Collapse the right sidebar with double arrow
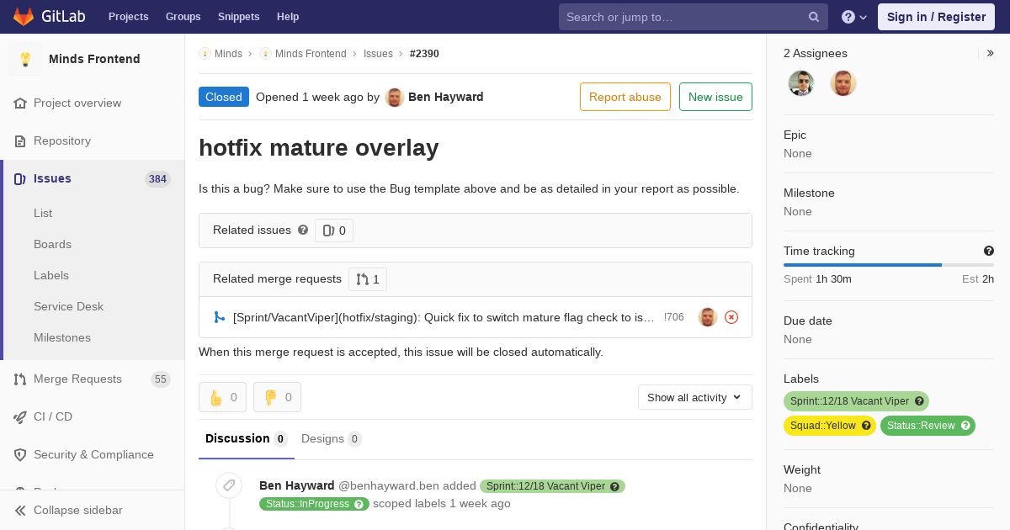This screenshot has width=1010, height=530. pyautogui.click(x=991, y=53)
